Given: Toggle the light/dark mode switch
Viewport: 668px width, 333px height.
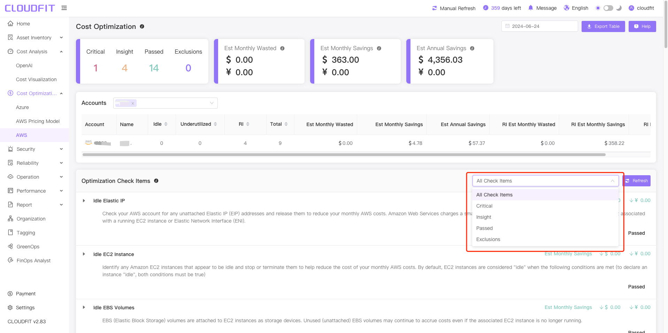Looking at the screenshot, I should (x=608, y=8).
